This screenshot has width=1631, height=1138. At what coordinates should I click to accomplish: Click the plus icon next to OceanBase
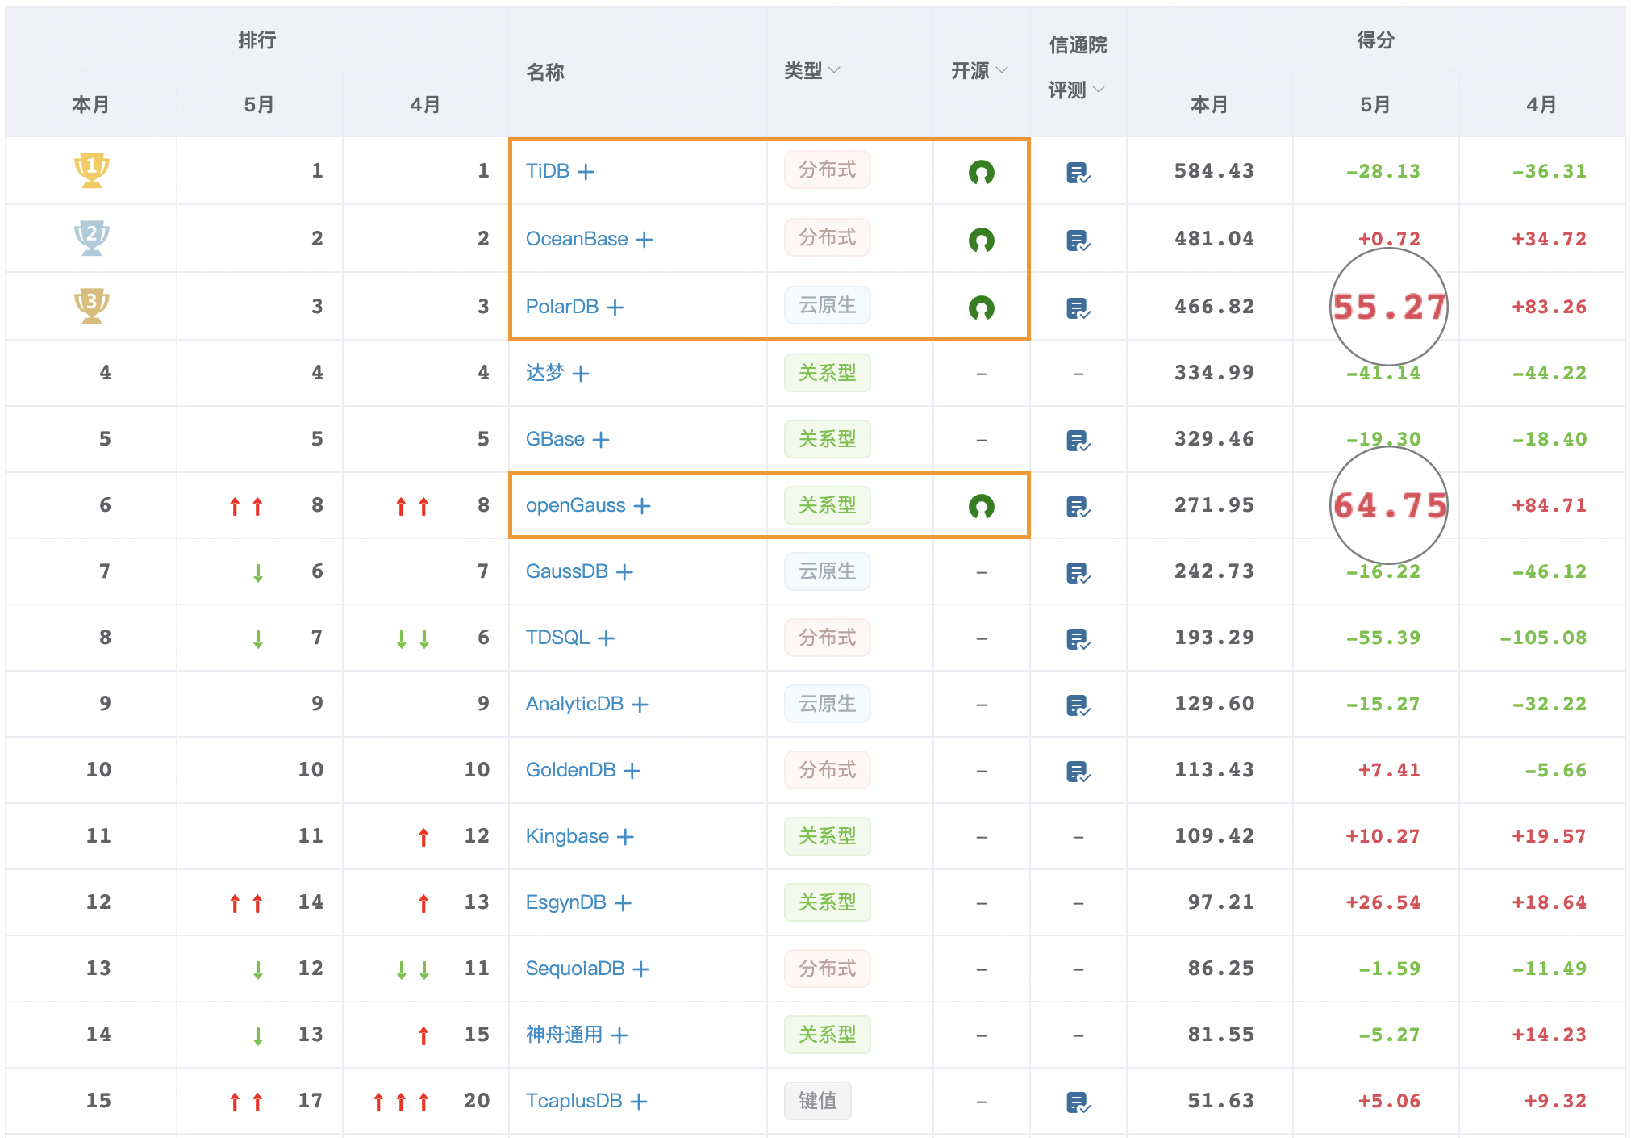(x=644, y=240)
